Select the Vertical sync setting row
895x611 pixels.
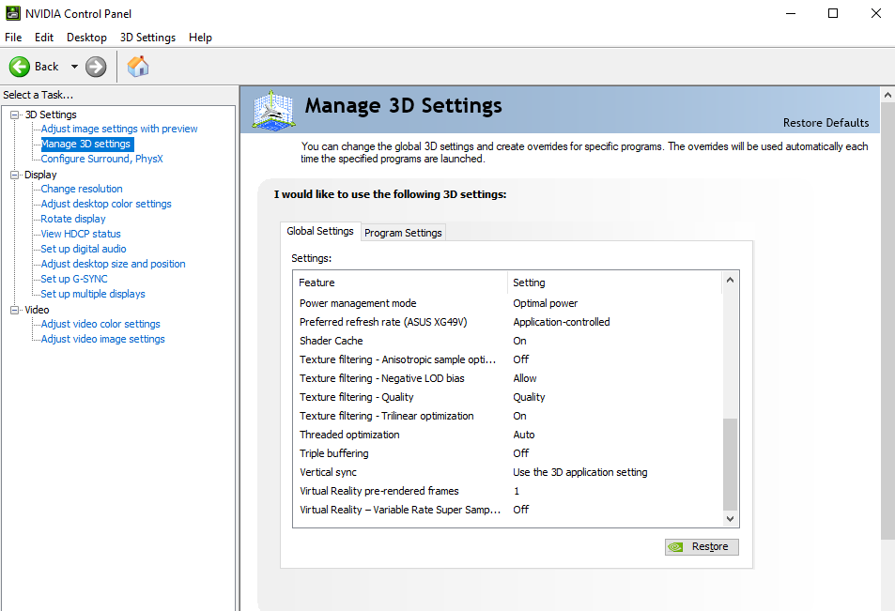point(328,472)
